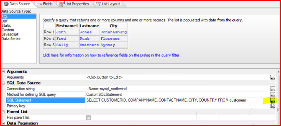Click the Firstname1 column header in sample table

tap(67, 26)
